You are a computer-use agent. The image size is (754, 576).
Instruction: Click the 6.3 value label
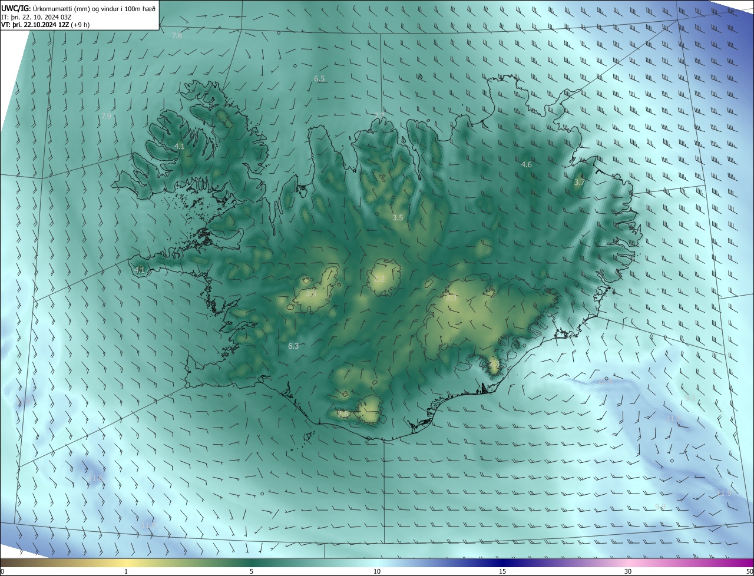point(293,346)
